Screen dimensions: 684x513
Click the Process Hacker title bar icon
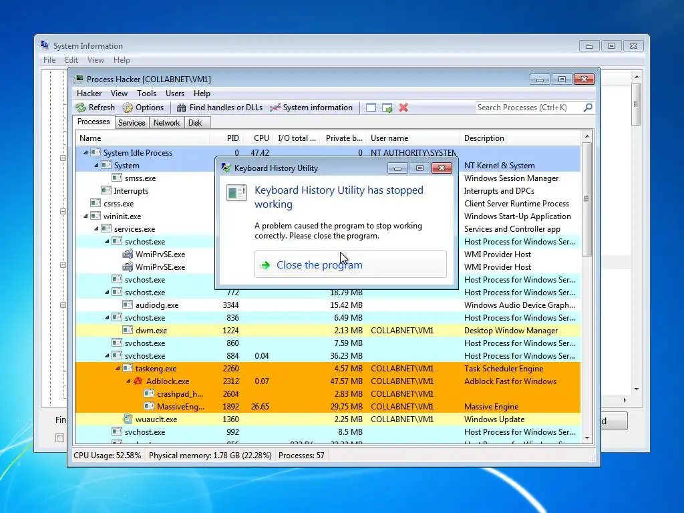coord(79,79)
